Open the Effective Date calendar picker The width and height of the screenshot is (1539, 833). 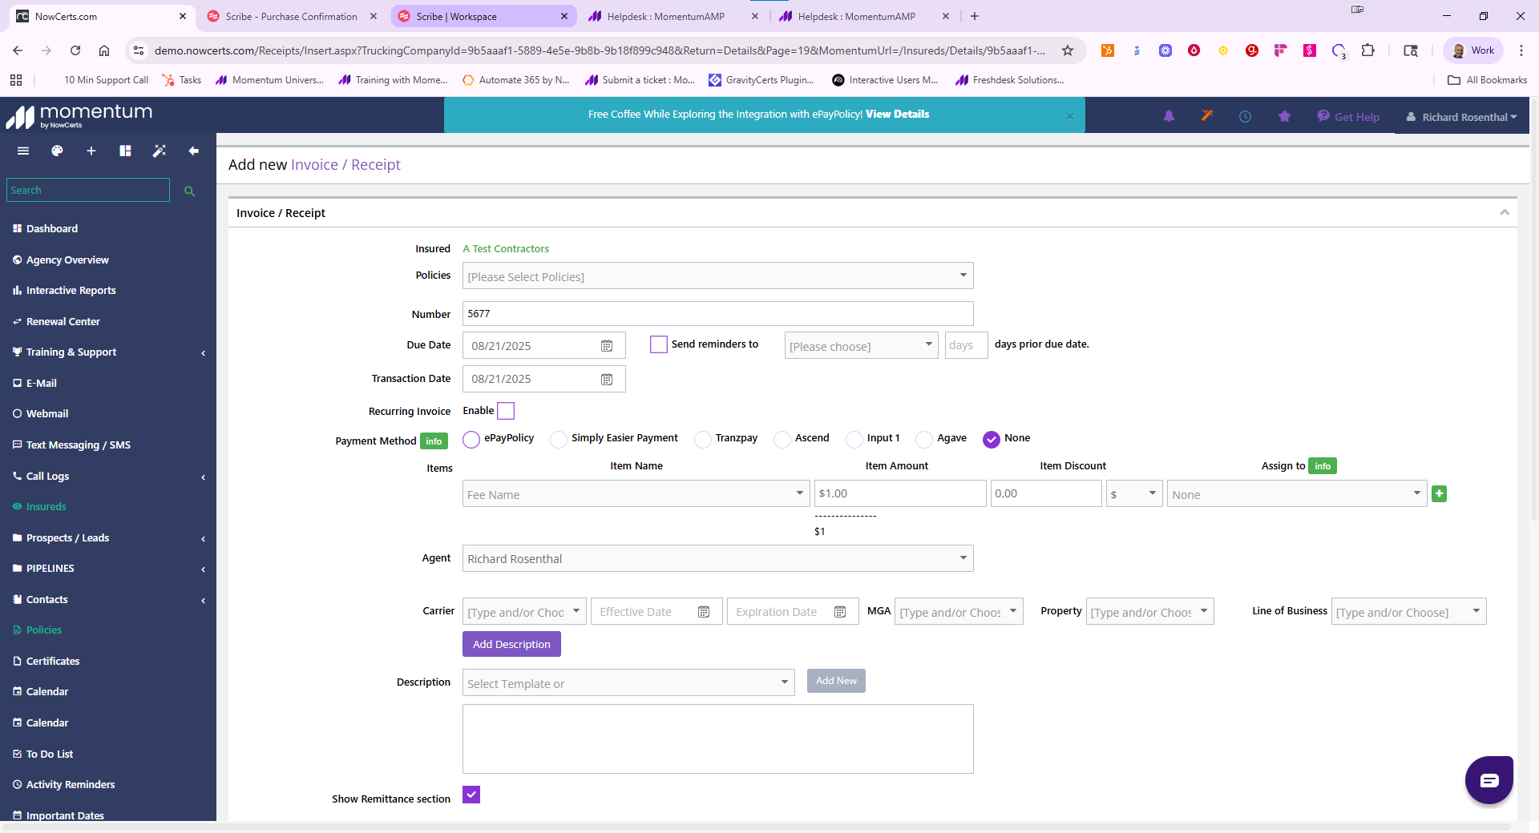coord(704,612)
